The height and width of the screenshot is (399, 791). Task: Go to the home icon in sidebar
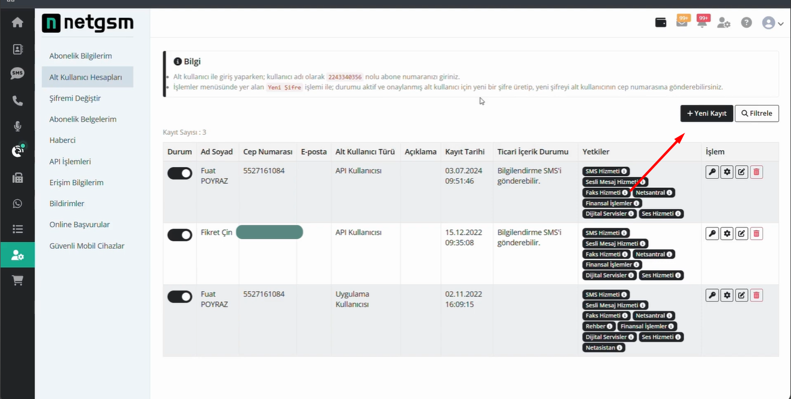17,22
